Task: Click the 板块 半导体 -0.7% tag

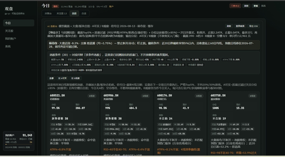Action: [x=76, y=134]
